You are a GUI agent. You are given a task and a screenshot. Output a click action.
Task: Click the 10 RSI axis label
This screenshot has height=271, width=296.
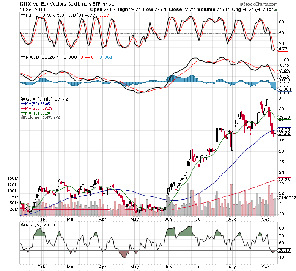click(x=281, y=257)
